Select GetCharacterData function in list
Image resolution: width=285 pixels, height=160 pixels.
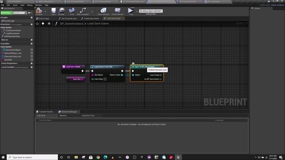(12, 36)
